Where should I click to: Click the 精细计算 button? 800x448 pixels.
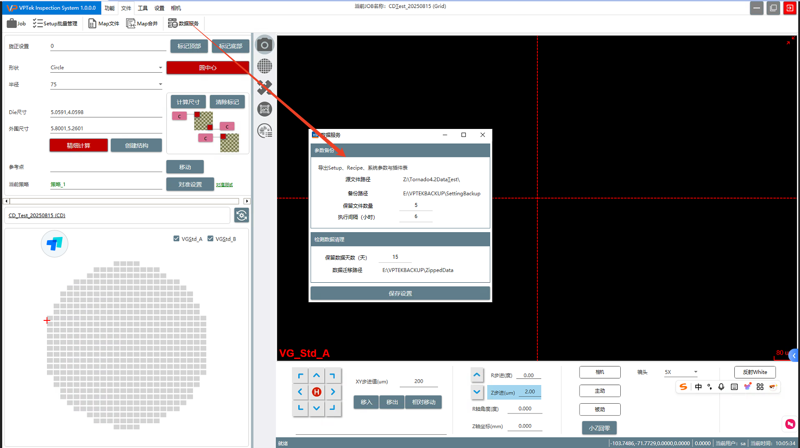coord(79,145)
